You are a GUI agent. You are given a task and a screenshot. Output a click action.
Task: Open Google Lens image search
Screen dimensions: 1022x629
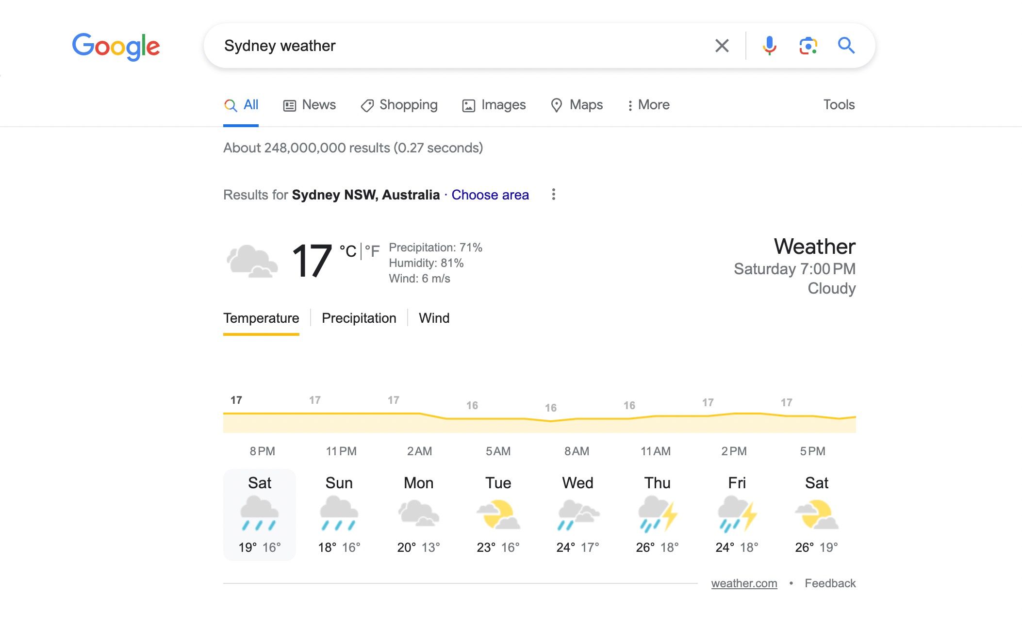click(808, 45)
